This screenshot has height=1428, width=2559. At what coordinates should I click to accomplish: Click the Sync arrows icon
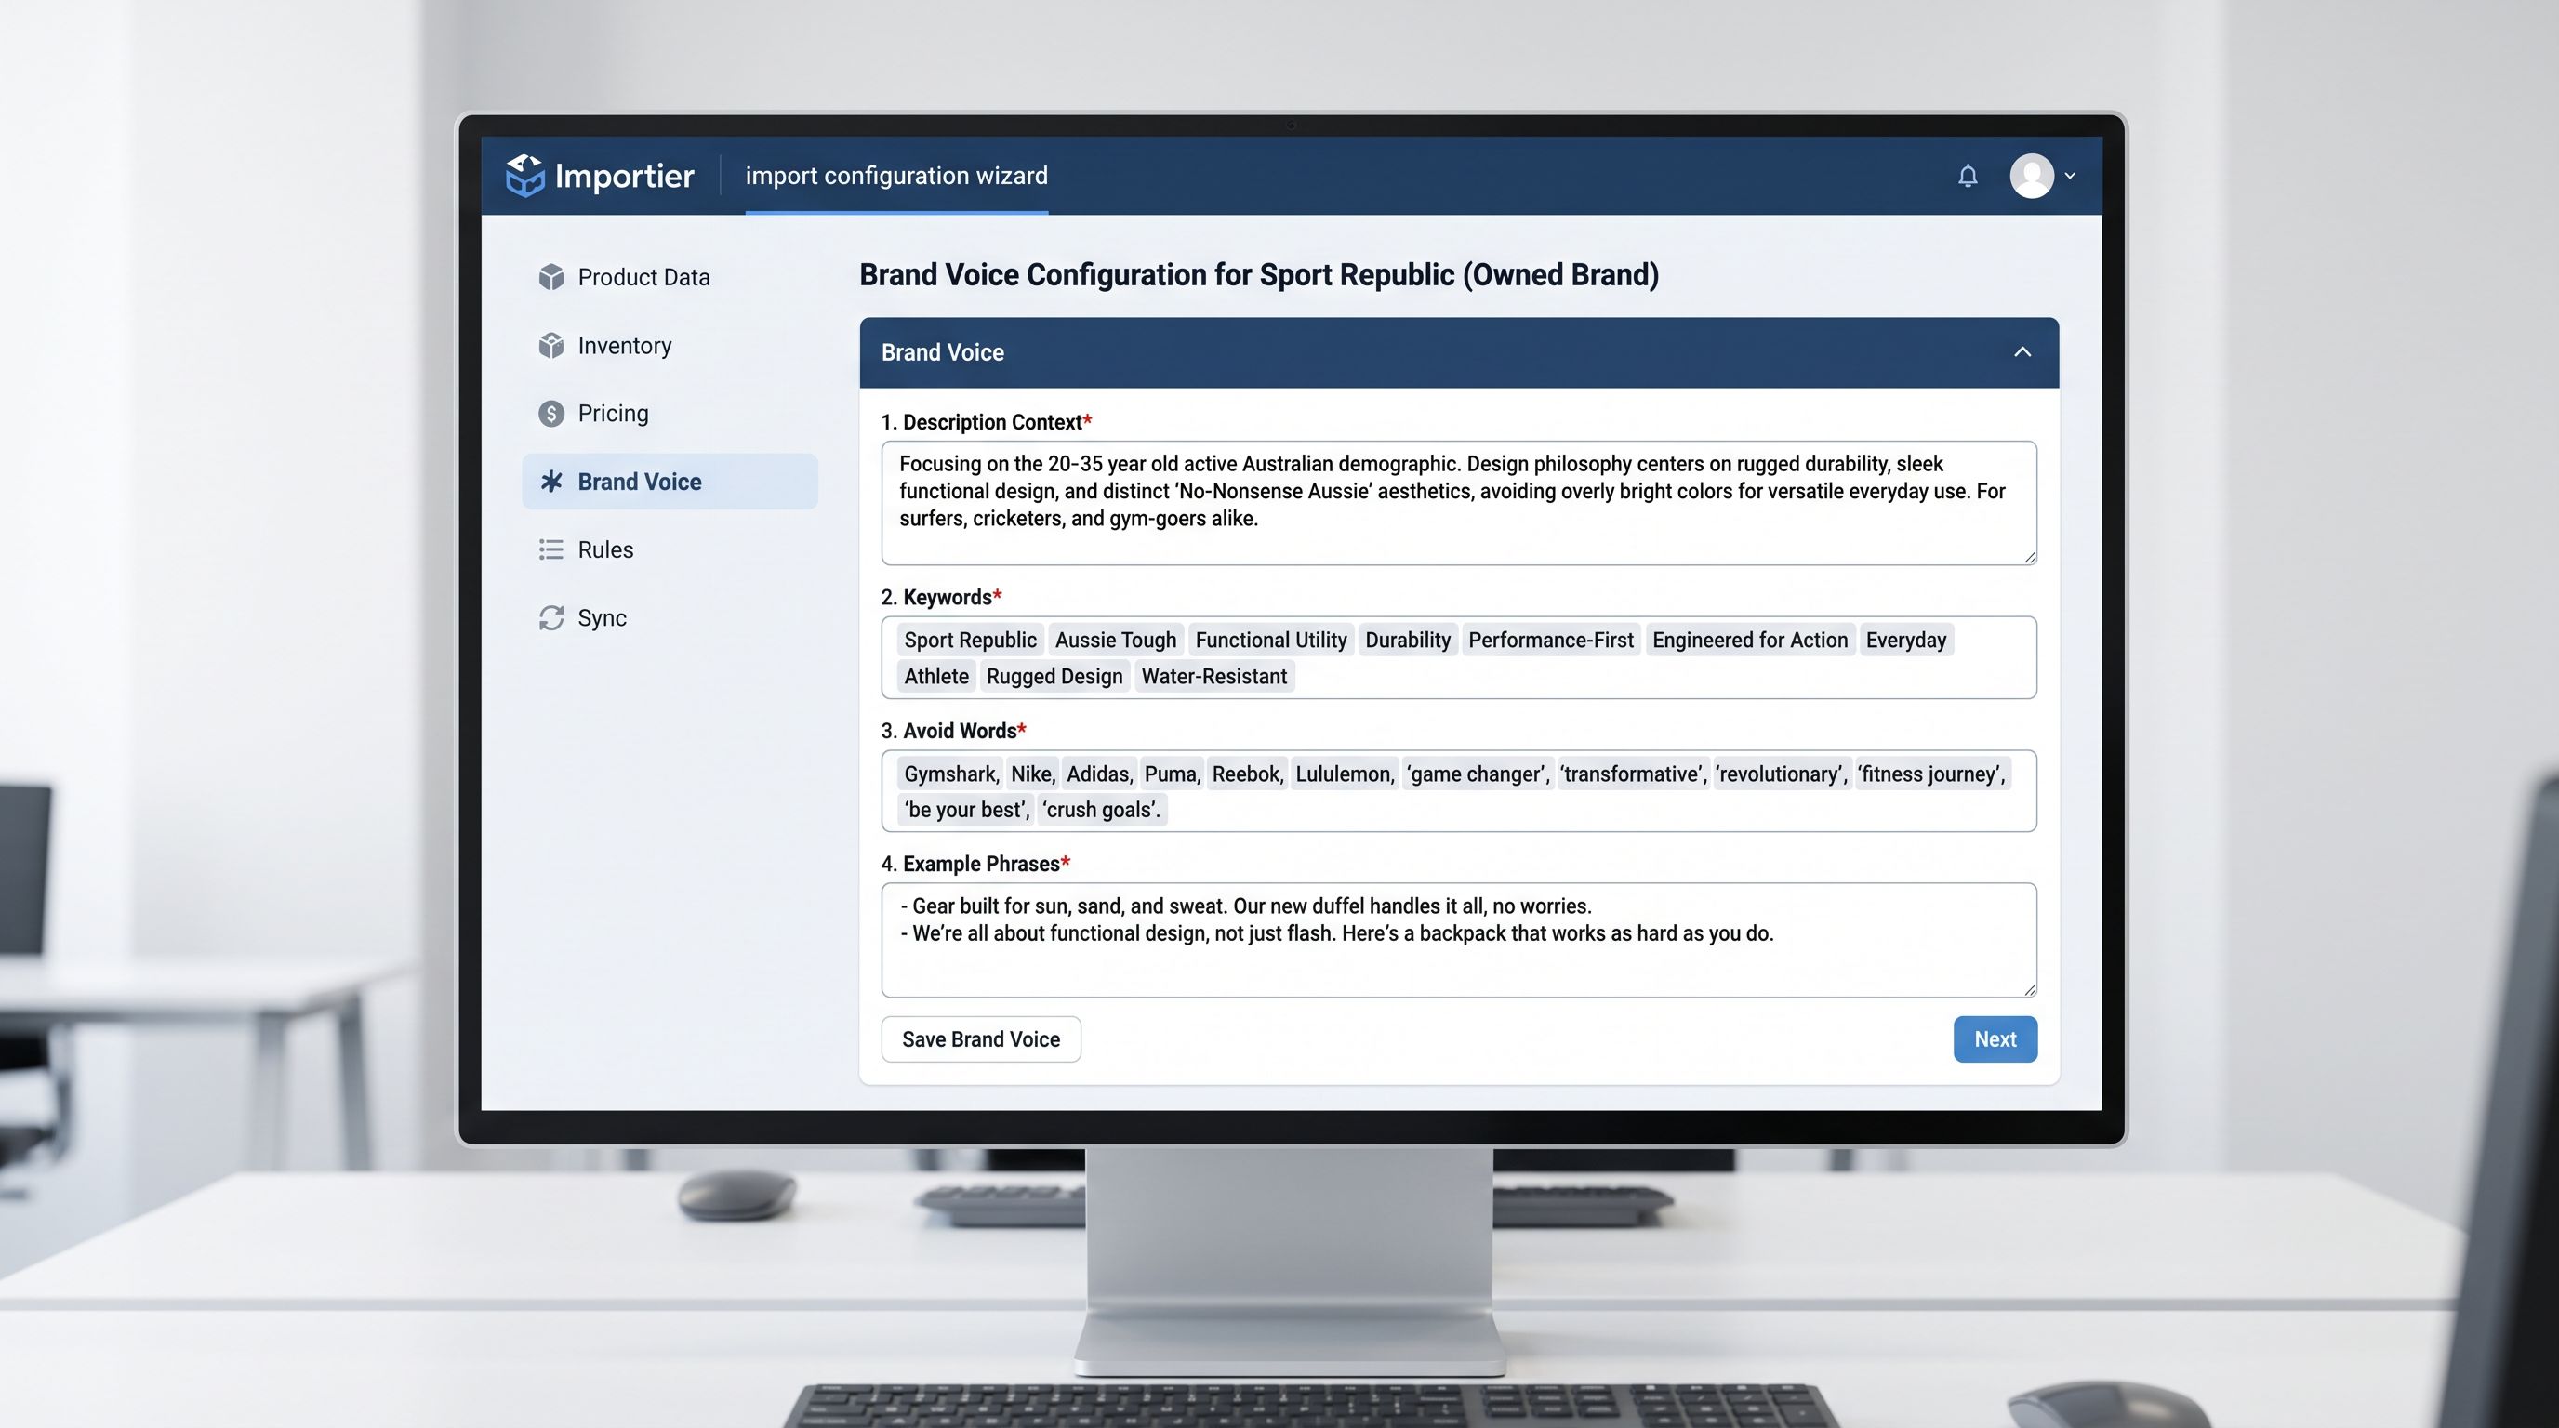click(x=551, y=617)
